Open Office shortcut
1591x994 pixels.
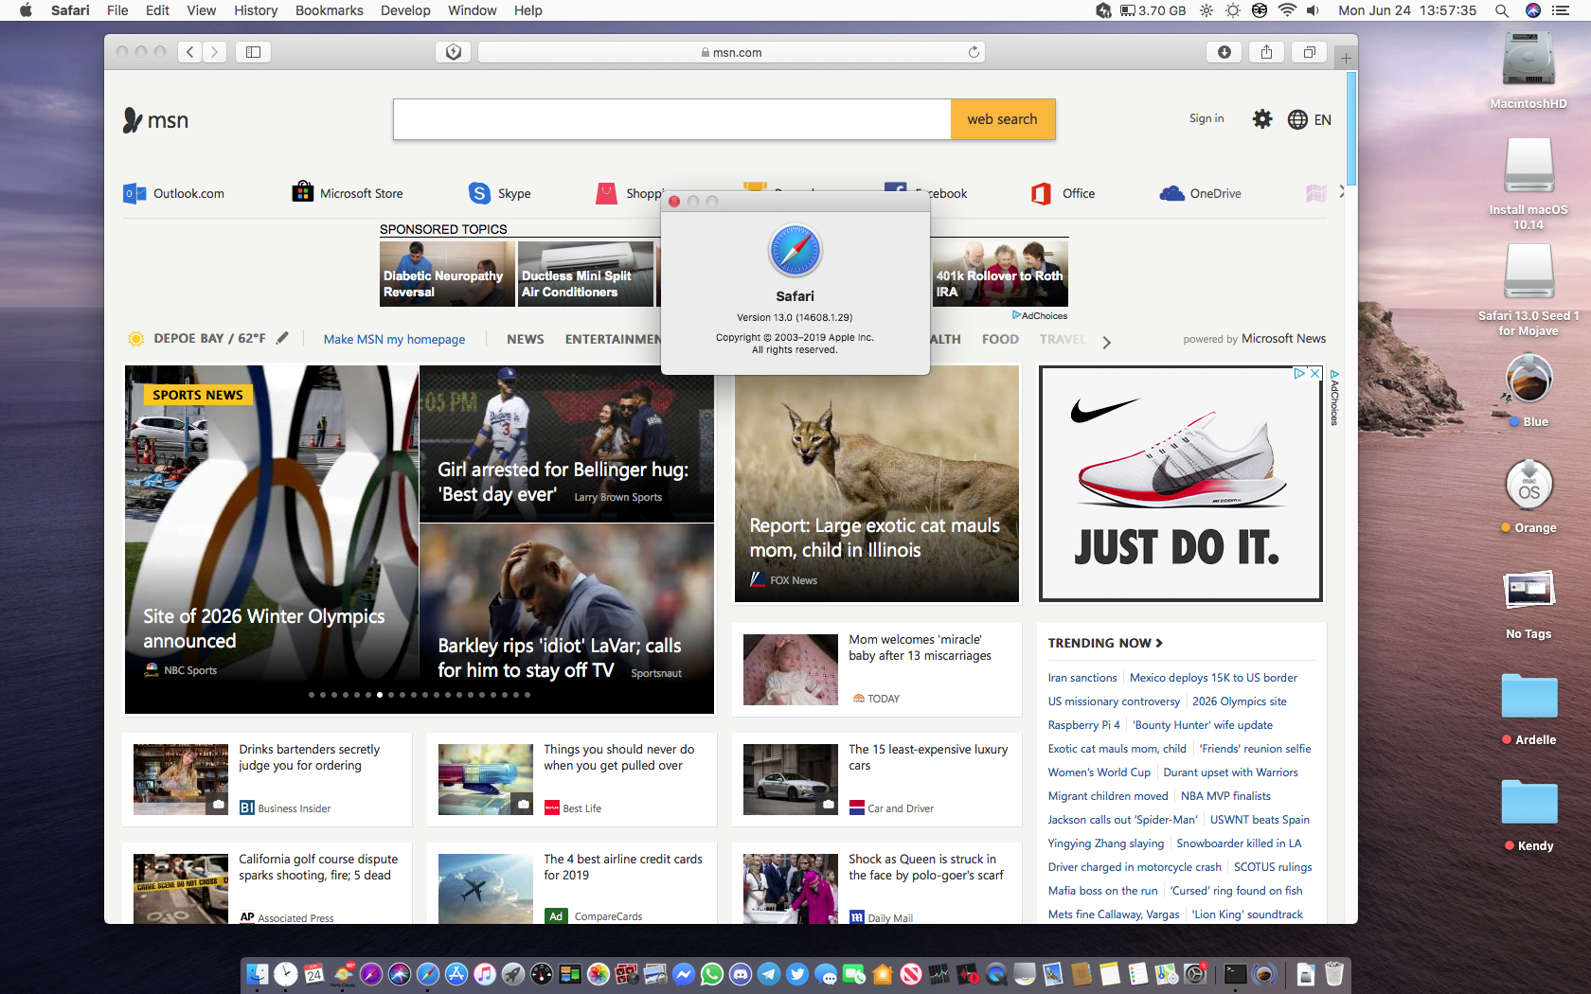[1064, 193]
